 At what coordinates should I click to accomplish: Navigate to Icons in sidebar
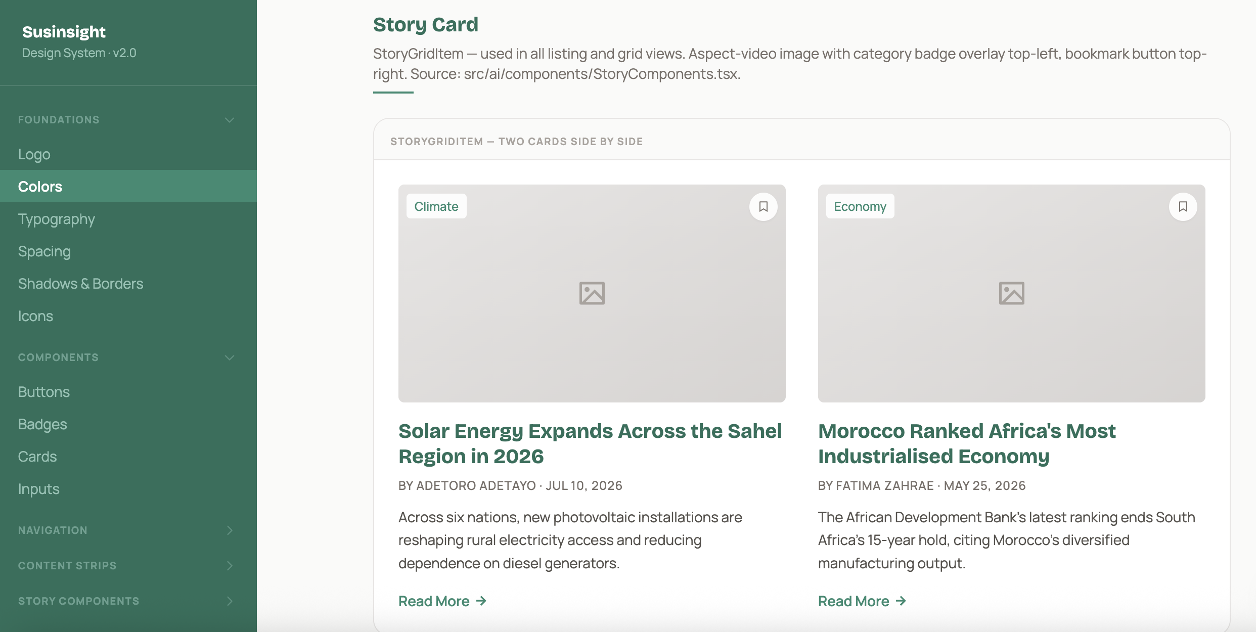(x=128, y=316)
